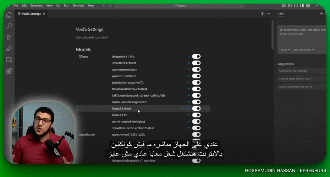The height and width of the screenshot is (177, 330).
Task: Open the Search view in activity bar
Action: 9,26
